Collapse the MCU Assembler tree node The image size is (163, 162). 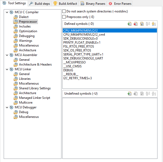point(7,55)
